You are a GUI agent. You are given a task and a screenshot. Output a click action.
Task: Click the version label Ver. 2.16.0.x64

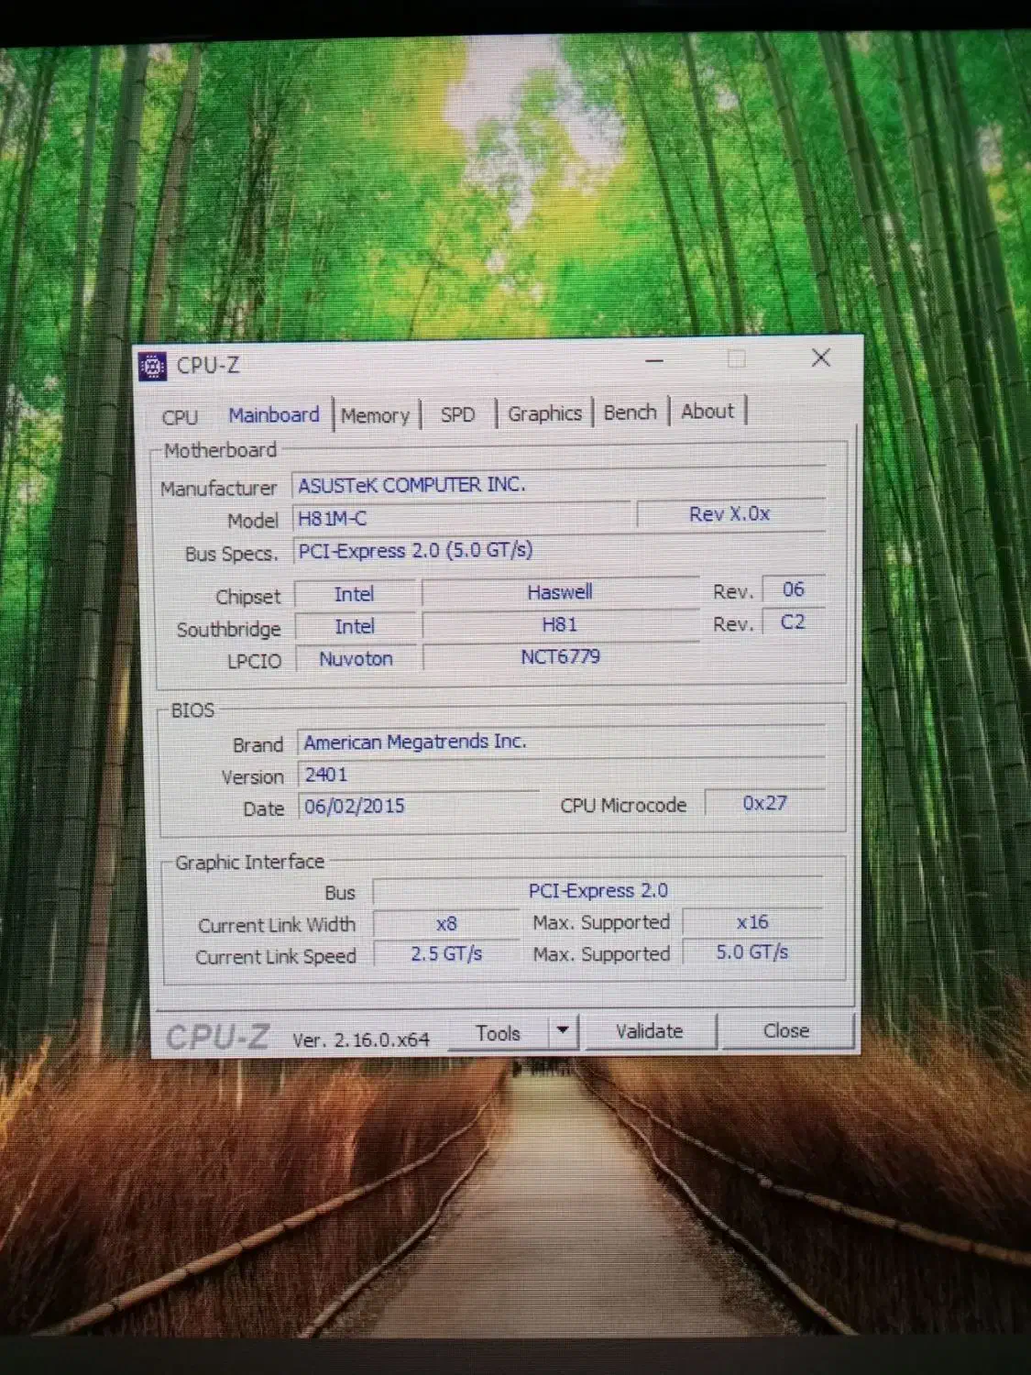point(361,1039)
